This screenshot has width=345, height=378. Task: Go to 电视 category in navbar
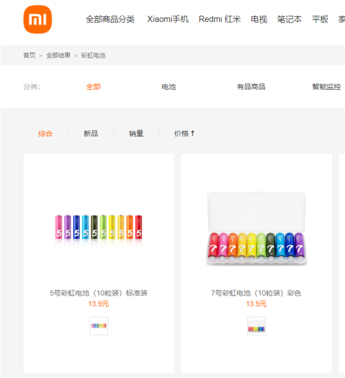coord(259,20)
